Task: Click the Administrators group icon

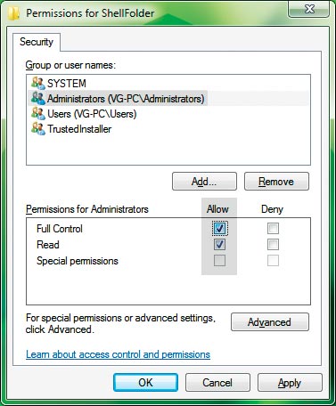Action: tap(38, 98)
